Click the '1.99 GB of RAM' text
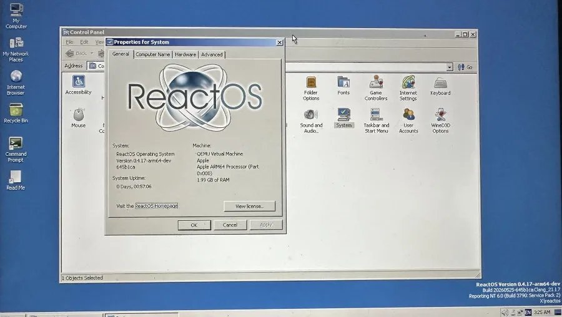This screenshot has height=317, width=562. 213,180
